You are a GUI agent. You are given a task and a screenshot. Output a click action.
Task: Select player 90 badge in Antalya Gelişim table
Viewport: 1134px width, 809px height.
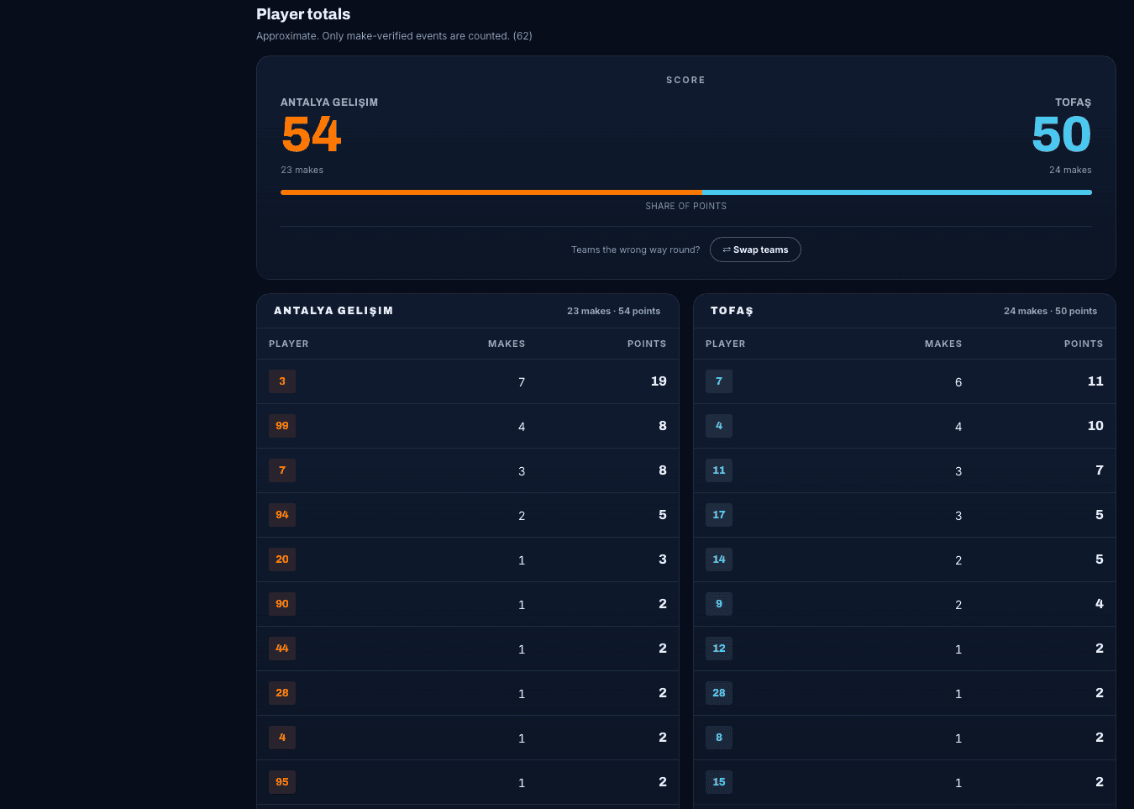click(282, 604)
